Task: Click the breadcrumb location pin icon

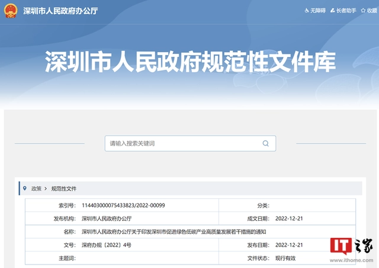Action: click(25, 188)
